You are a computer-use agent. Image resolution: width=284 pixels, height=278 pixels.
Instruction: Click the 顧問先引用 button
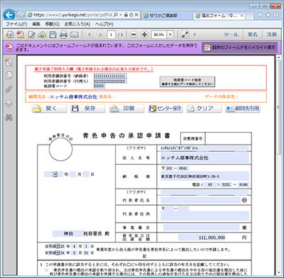coord(243,109)
